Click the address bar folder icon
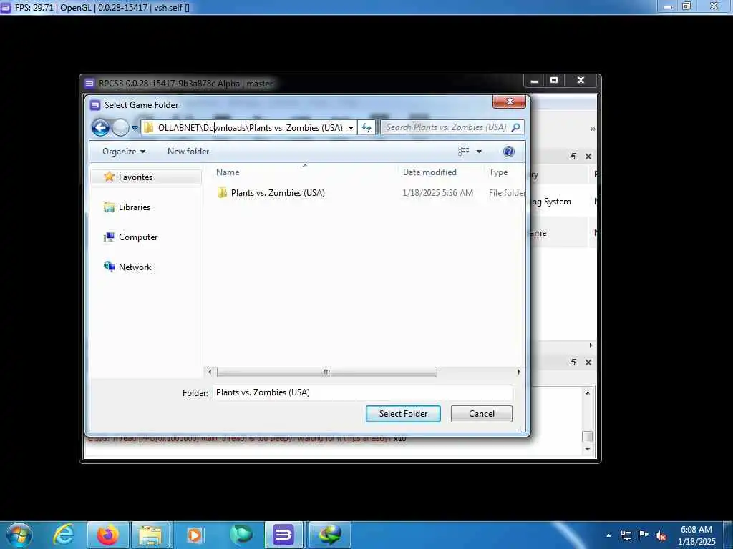The width and height of the screenshot is (733, 549). pyautogui.click(x=149, y=127)
